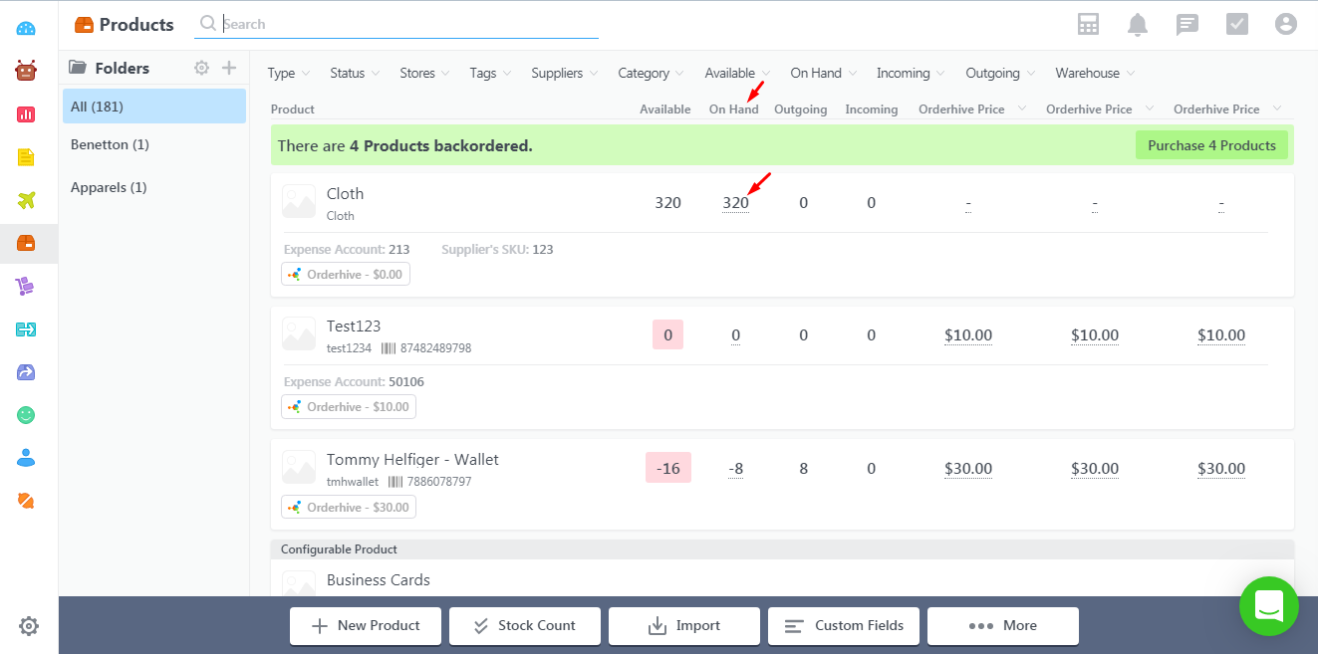Click Cloth On Hand value 320
Screen dimensions: 1318x654
click(x=735, y=203)
